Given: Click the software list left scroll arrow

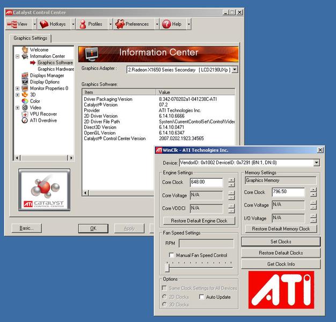Looking at the screenshot, I should pyautogui.click(x=85, y=193).
